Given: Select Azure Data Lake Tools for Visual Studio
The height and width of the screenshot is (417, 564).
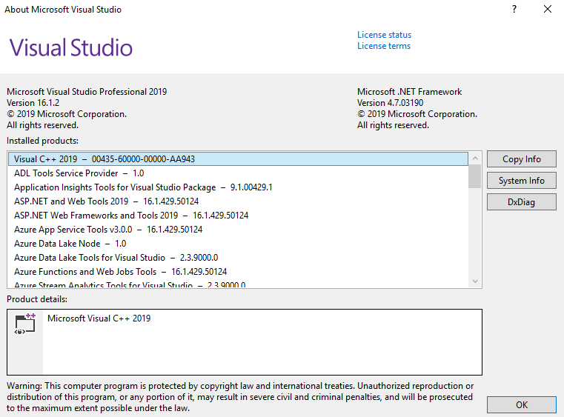Looking at the screenshot, I should pyautogui.click(x=238, y=258).
